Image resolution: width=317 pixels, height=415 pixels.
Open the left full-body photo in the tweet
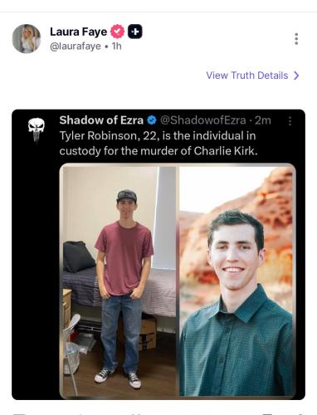(x=118, y=281)
